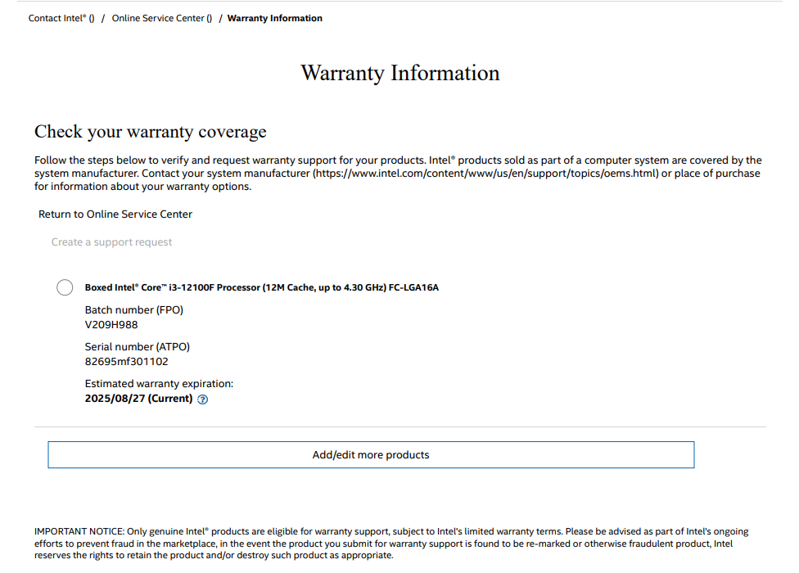This screenshot has height=573, width=799.
Task: Select the Core i3-12100F processor radio button
Action: coord(65,287)
